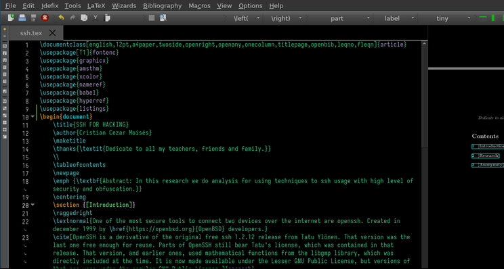Open the Edit menu
Image resolution: width=504 pixels, height=269 pixels.
tap(28, 6)
